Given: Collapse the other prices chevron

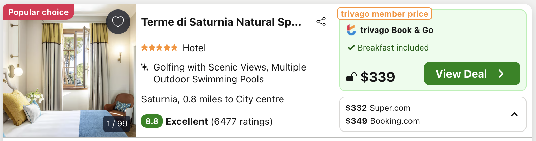Looking at the screenshot, I should click(x=514, y=114).
